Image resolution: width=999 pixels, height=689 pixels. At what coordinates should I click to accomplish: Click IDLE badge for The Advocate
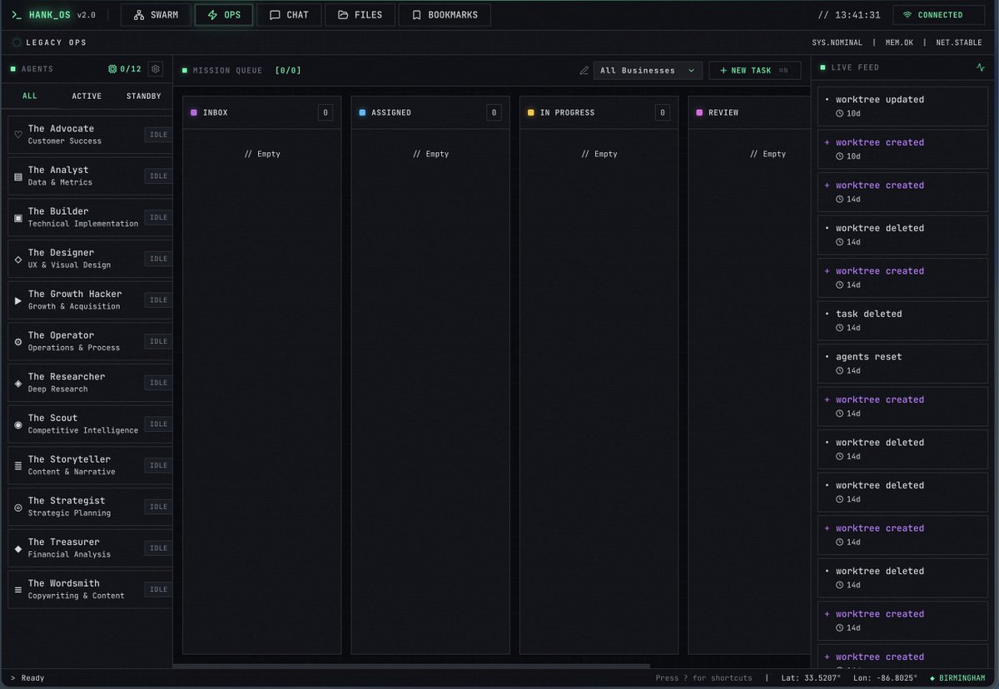pos(158,135)
